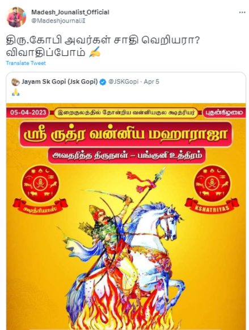The width and height of the screenshot is (249, 330).
Task: Click the blue verified badge icon
Action: click(103, 82)
